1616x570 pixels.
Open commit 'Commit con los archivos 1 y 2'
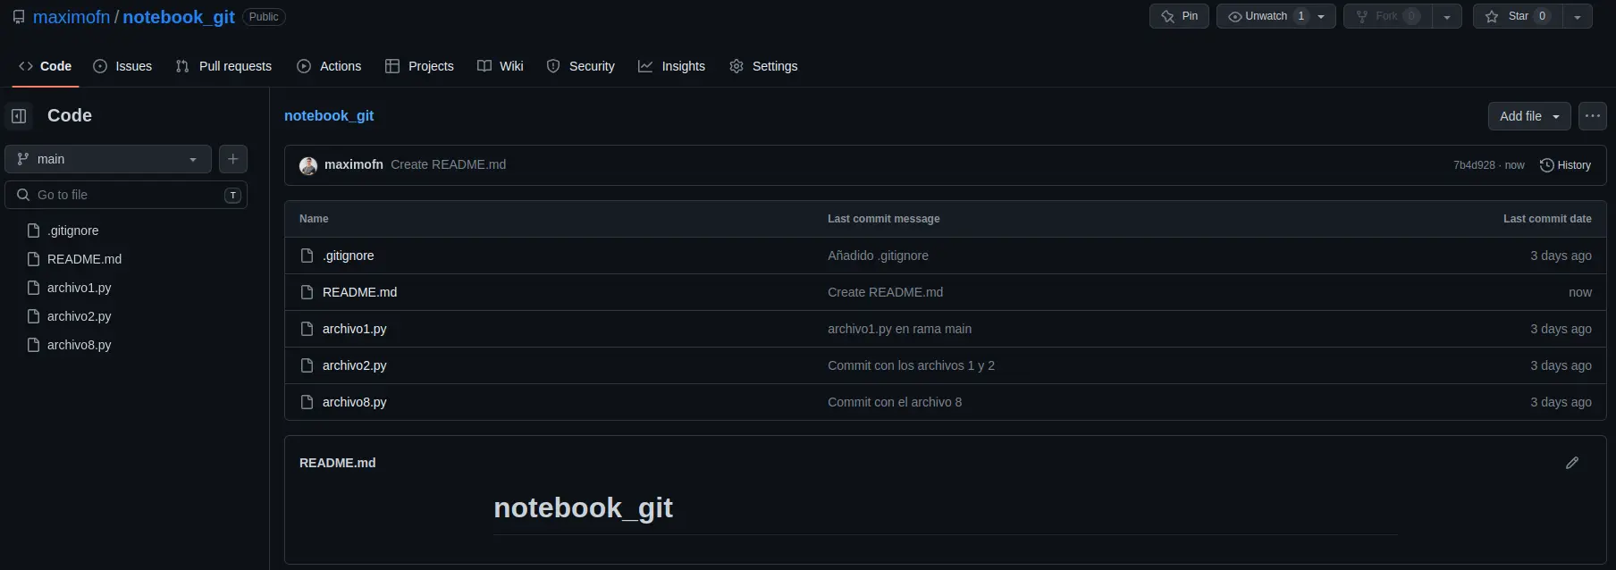coord(911,365)
